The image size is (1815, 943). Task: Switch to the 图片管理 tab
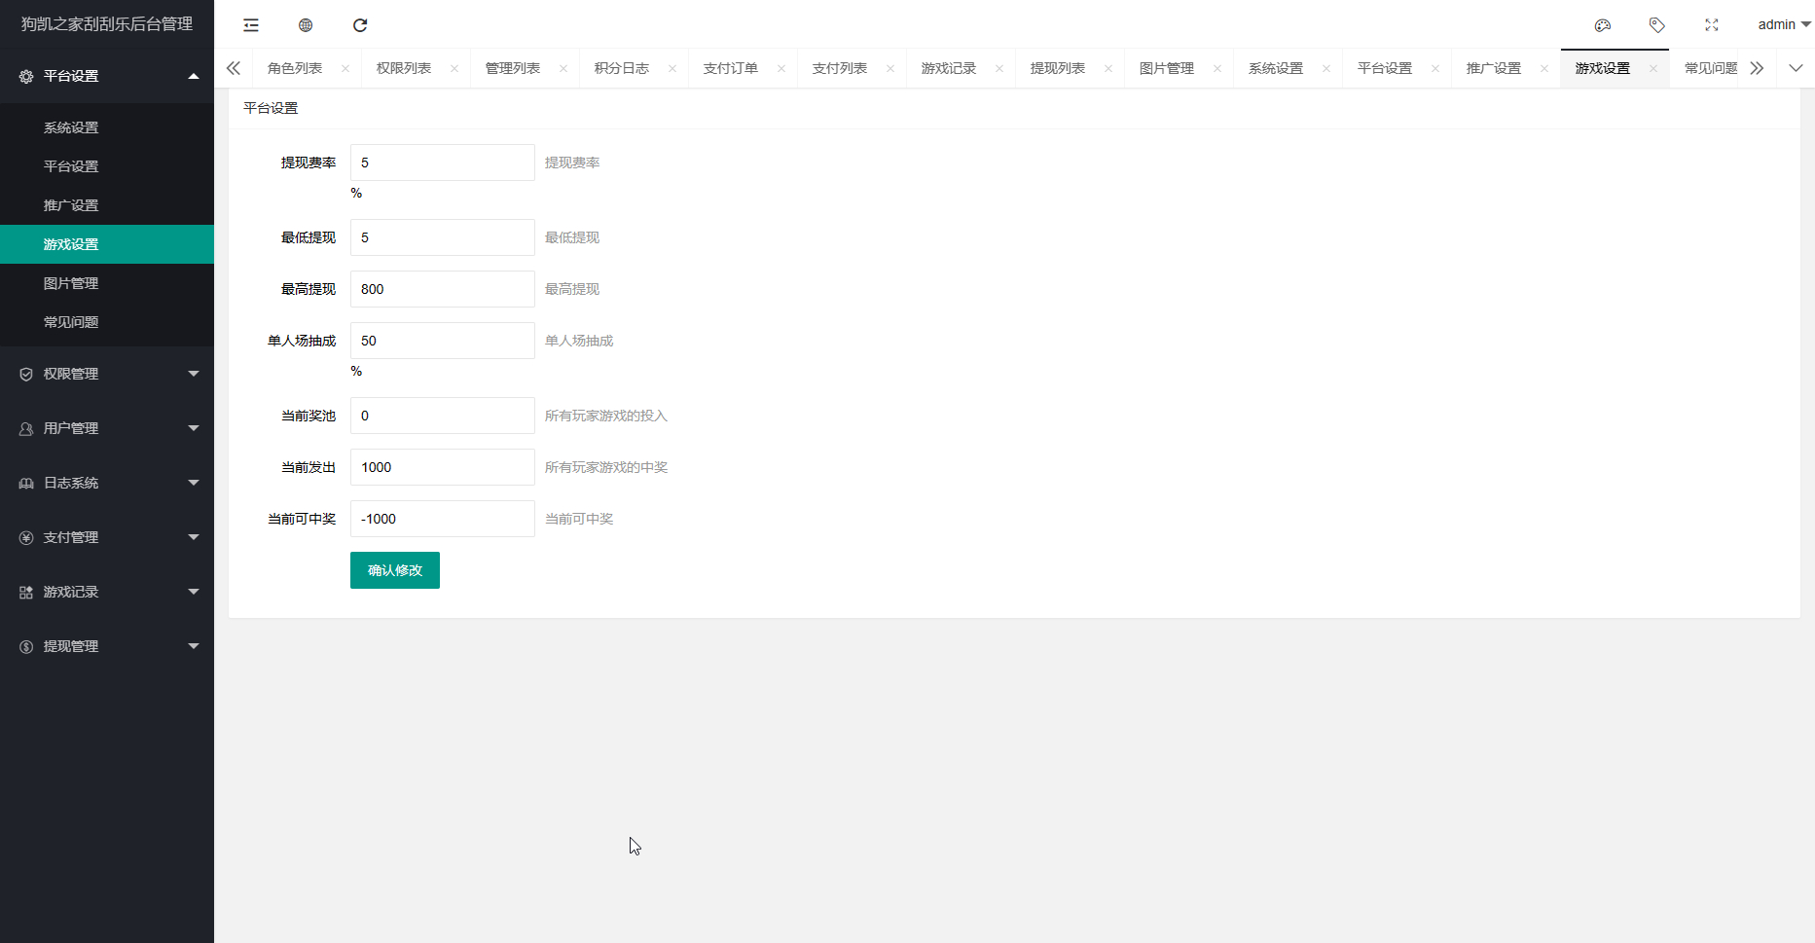[x=1167, y=68]
